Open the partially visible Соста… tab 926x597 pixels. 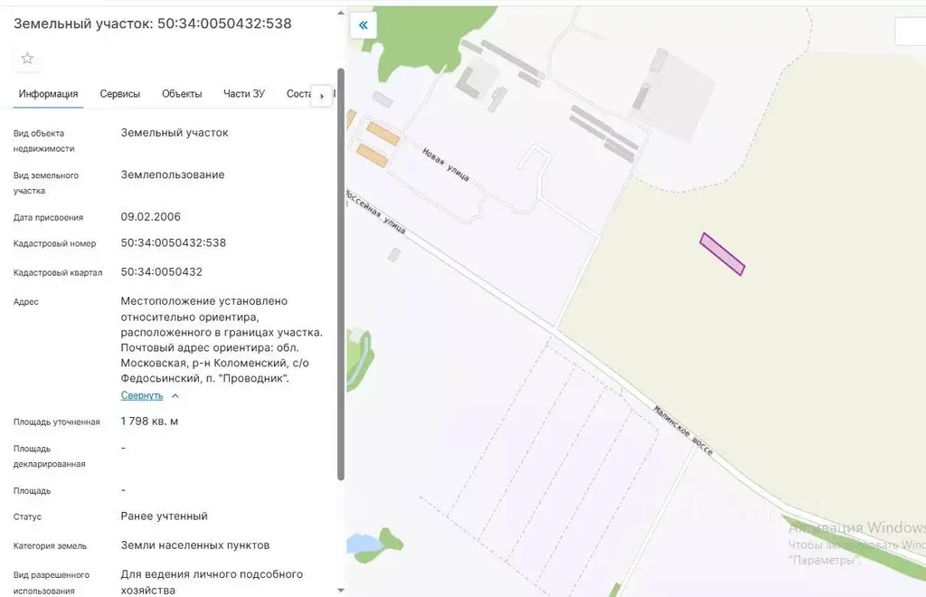click(297, 93)
